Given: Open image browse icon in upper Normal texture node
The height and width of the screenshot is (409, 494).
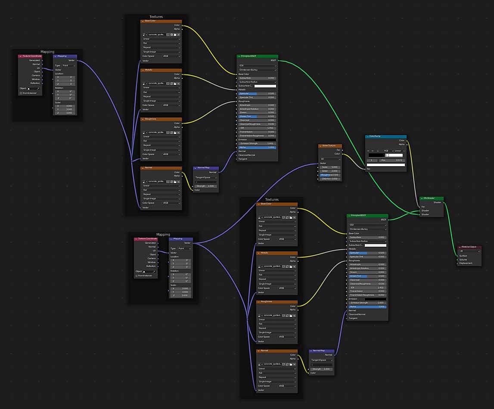Looking at the screenshot, I should pos(145,182).
